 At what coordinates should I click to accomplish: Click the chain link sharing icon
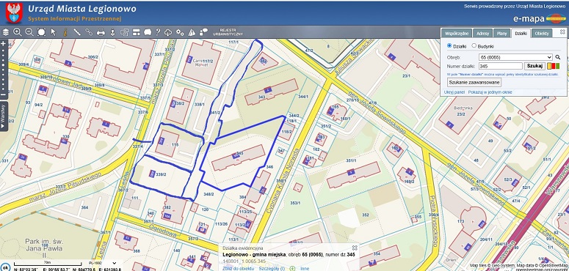click(x=89, y=32)
